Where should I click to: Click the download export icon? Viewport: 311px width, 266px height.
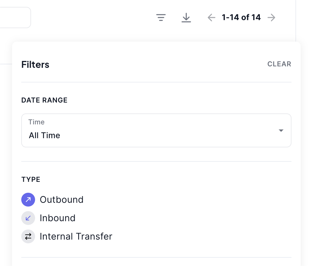186,18
